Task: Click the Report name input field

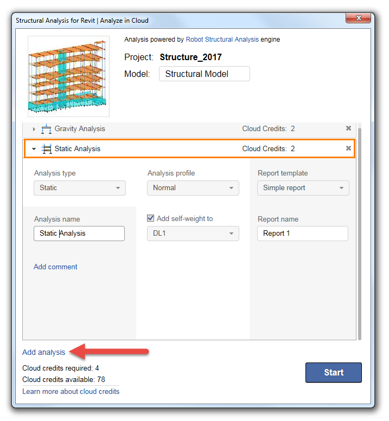Action: [x=302, y=234]
